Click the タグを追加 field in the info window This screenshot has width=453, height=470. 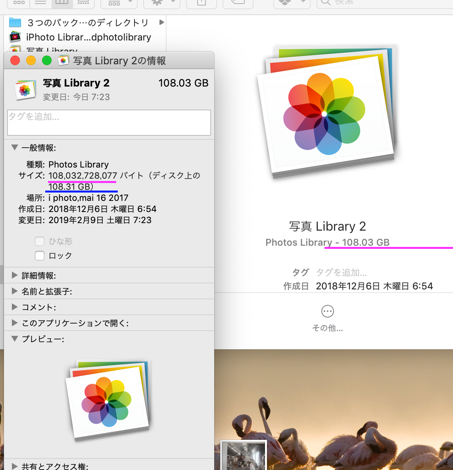click(x=109, y=123)
